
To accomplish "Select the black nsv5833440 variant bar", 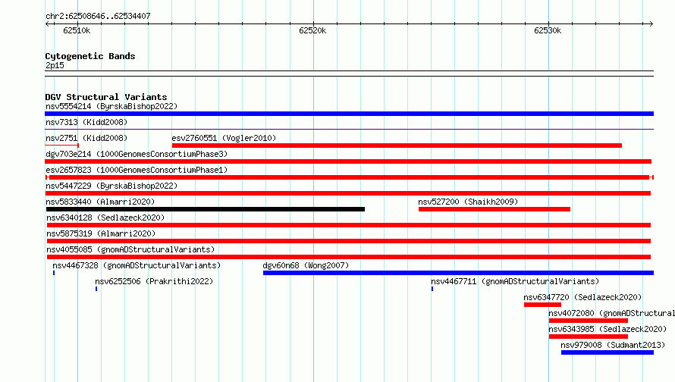I will 206,209.
